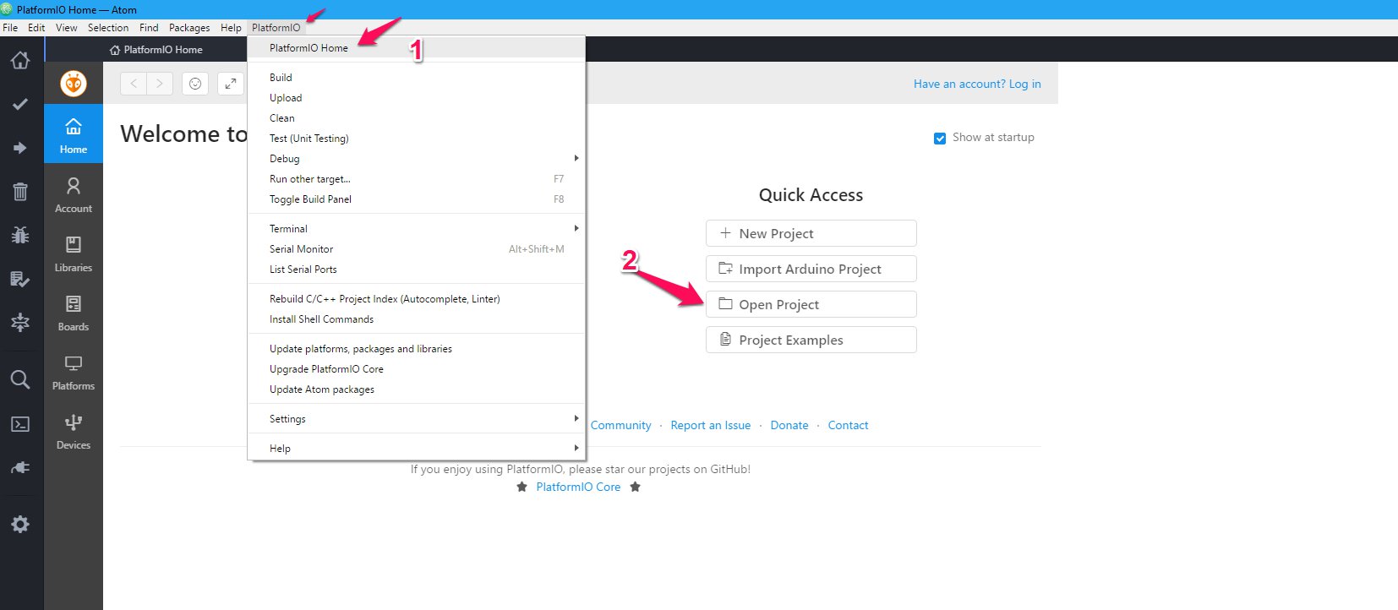The image size is (1398, 610).
Task: Open Platforms in PlatformIO sidebar
Action: (74, 371)
